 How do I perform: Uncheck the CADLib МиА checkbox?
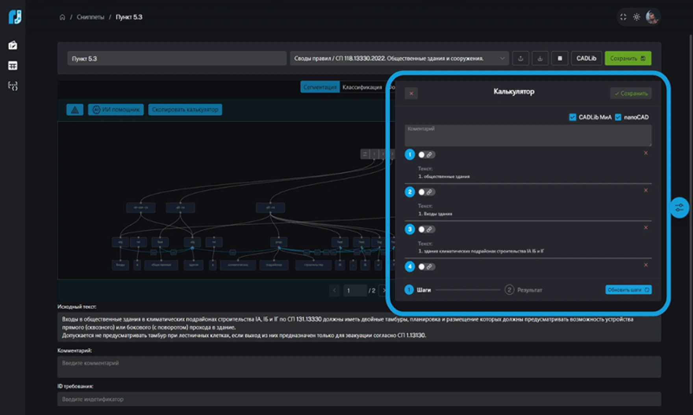click(x=573, y=117)
